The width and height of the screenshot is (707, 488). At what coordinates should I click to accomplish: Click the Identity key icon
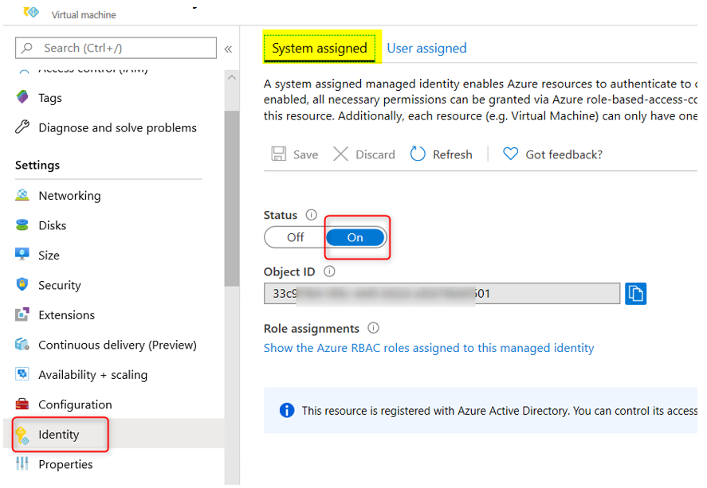click(x=22, y=435)
